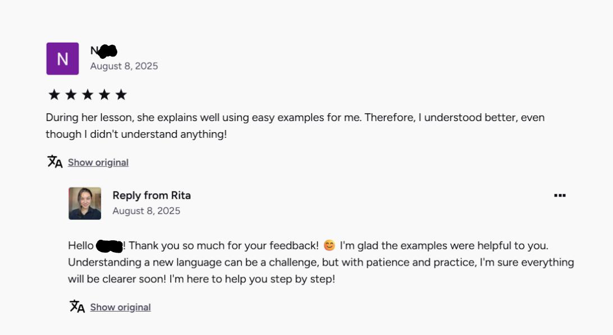The height and width of the screenshot is (335, 613).
Task: Click the reviewer's name beside the N avatar
Action: tap(104, 51)
